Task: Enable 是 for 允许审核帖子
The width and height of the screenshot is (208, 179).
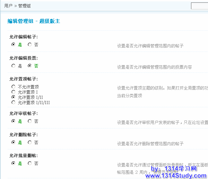Action: click(x=14, y=121)
